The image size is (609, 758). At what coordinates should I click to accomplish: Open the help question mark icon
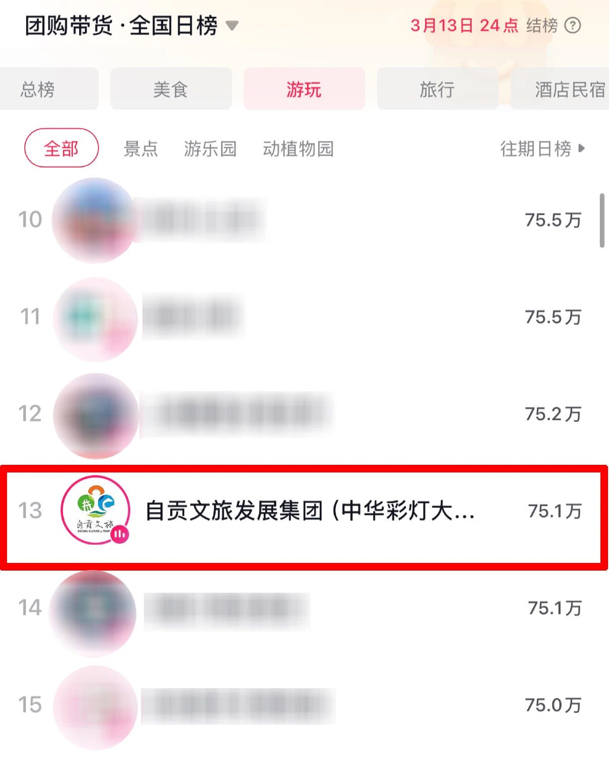pos(572,25)
